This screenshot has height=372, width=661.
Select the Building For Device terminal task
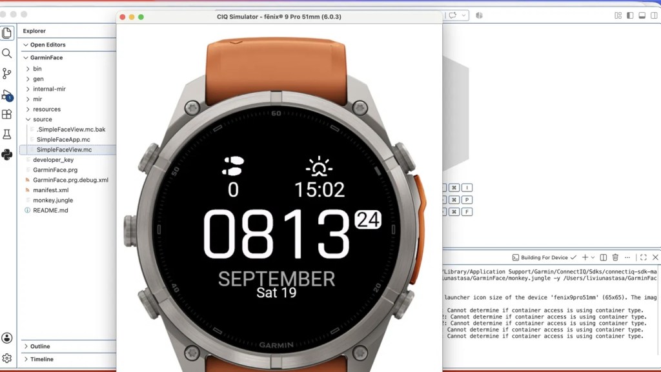coord(544,257)
